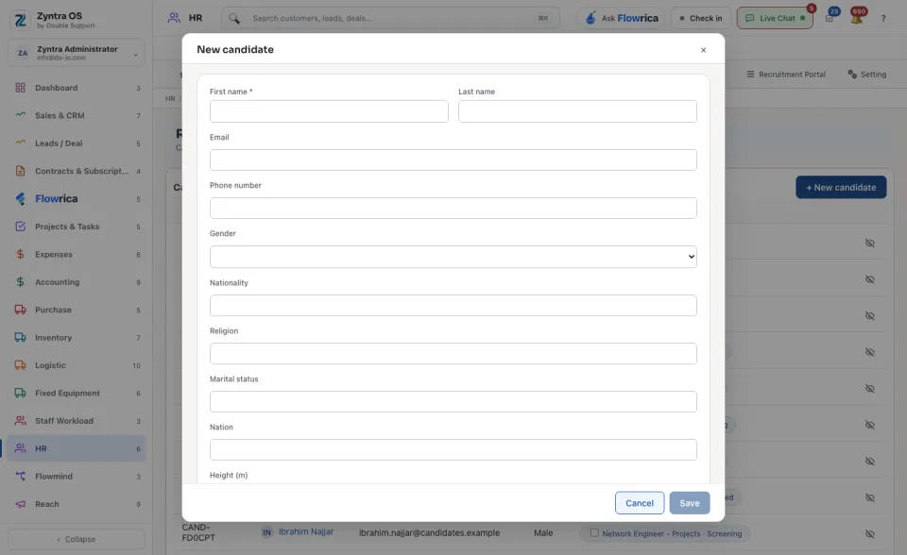Open the Staff Workload icon
907x555 pixels.
20,421
